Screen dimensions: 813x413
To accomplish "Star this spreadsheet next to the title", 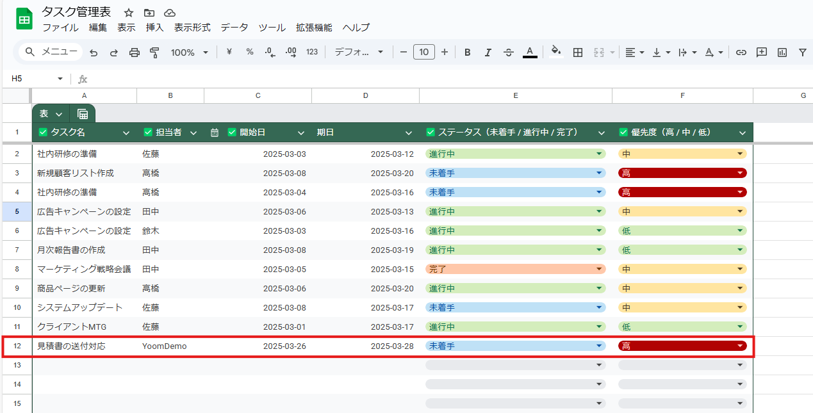I will pos(129,13).
